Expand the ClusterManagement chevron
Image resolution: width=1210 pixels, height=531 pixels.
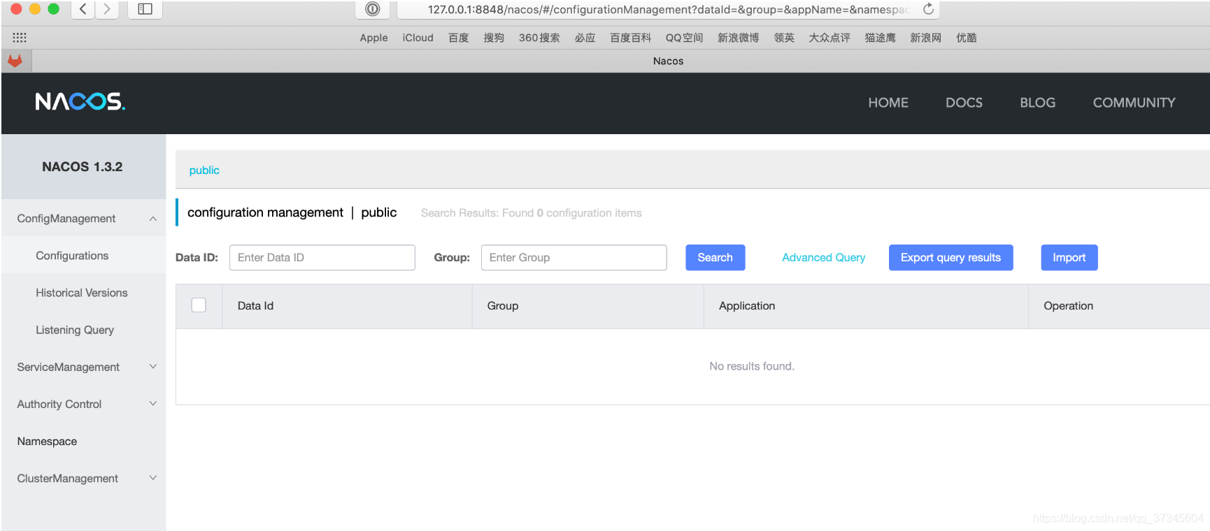coord(152,478)
